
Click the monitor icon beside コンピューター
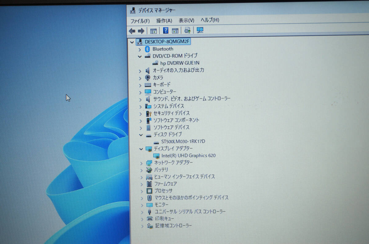point(148,92)
